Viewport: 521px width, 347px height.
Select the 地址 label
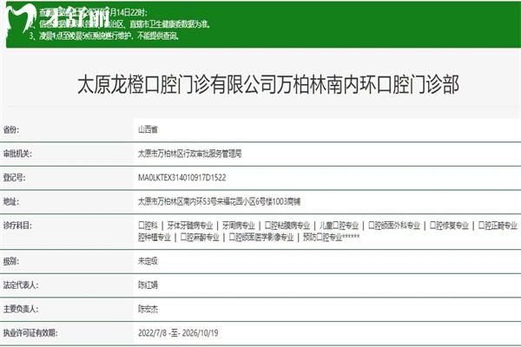(11, 201)
